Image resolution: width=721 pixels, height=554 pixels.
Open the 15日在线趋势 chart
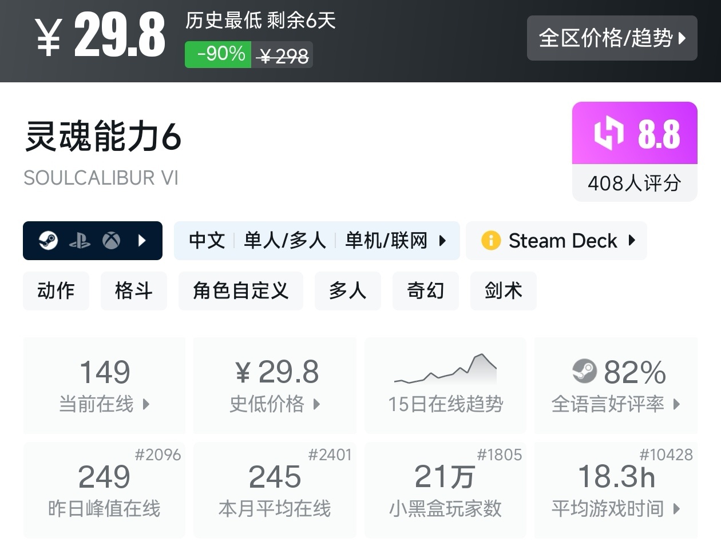pyautogui.click(x=445, y=385)
